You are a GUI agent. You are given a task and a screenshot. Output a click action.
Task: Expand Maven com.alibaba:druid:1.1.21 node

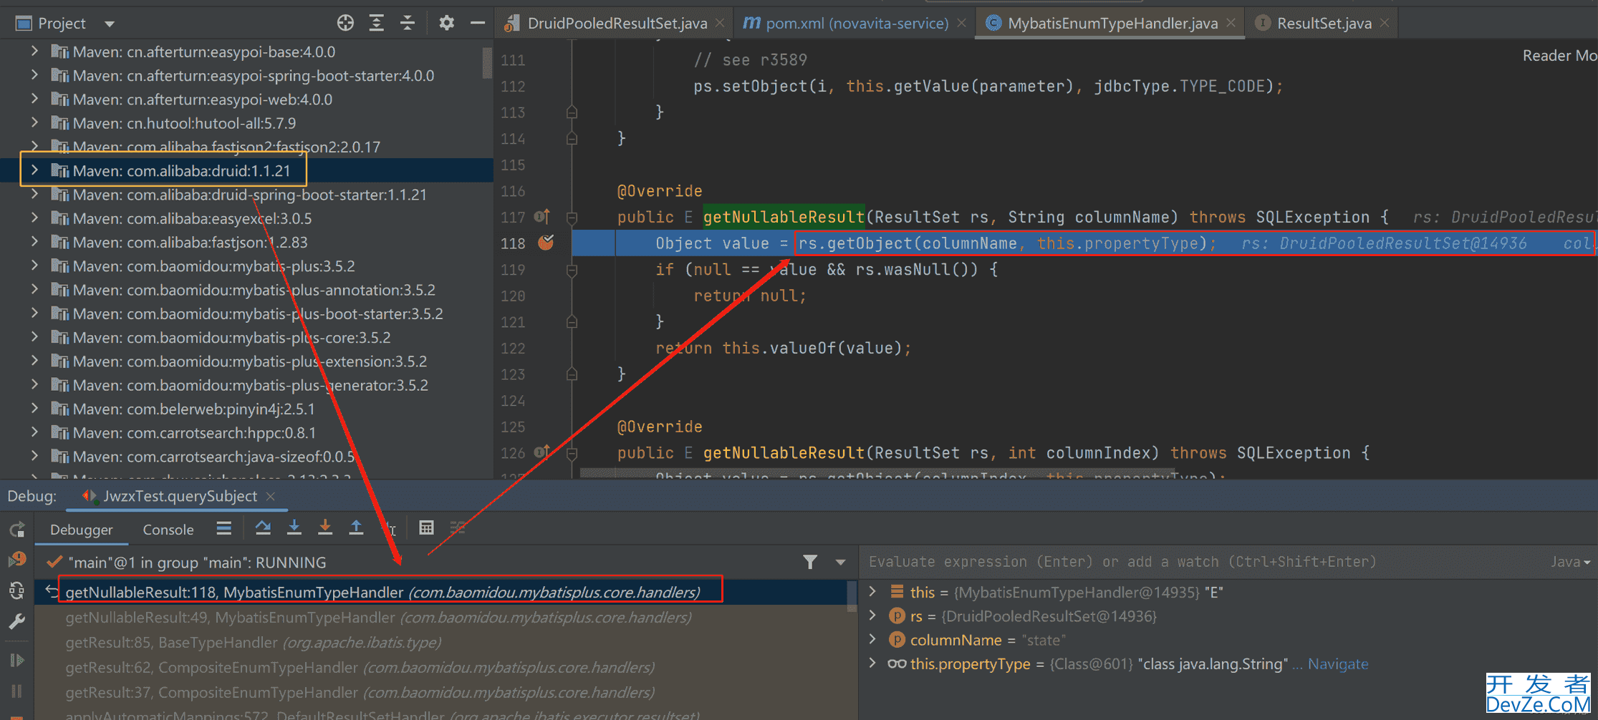[34, 170]
